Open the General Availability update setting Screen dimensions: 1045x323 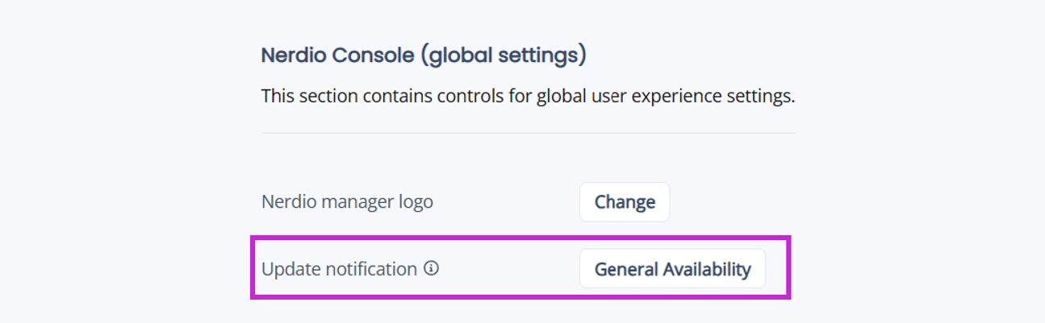[x=672, y=269]
